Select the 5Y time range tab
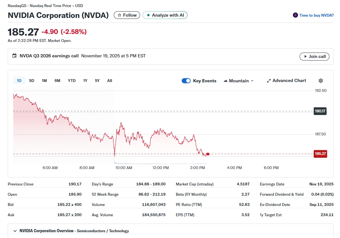The width and height of the screenshot is (340, 238). (x=97, y=81)
